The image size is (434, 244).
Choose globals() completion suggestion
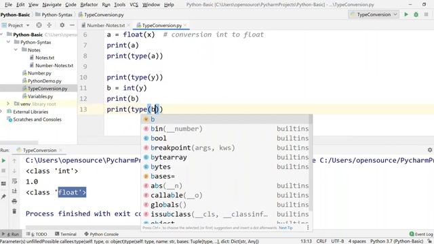[225, 205]
